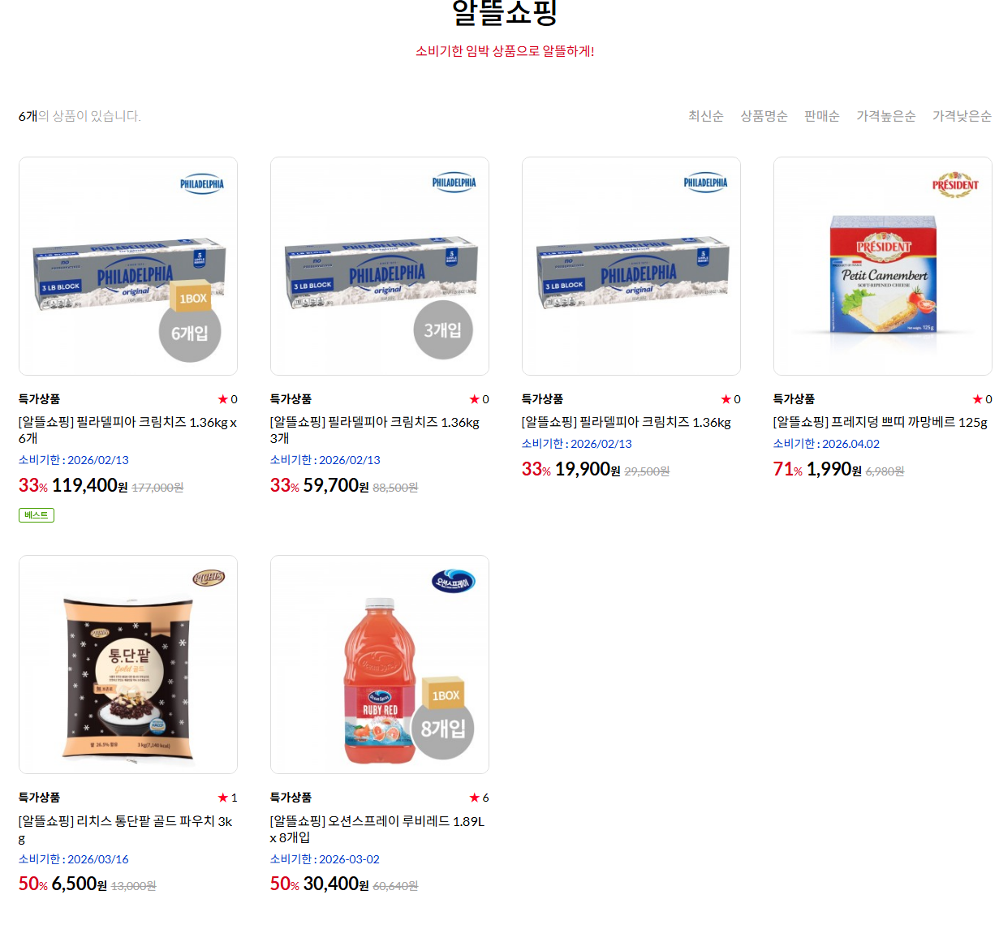Viewport: 999px width, 925px height.
Task: Open the 프레지덩 쁘띠 까망베르 125g product link
Action: tap(881, 422)
